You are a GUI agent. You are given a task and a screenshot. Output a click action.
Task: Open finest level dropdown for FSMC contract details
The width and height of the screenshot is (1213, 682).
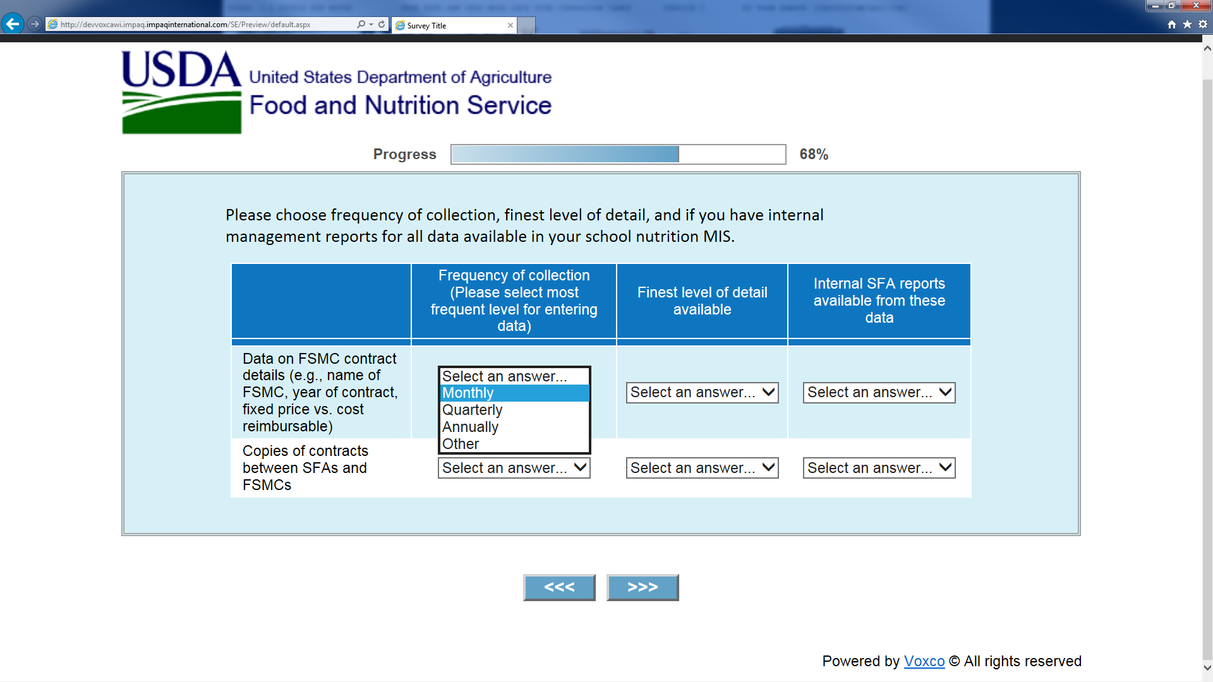[702, 392]
